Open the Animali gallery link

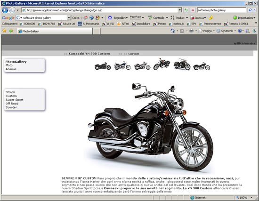11,69
